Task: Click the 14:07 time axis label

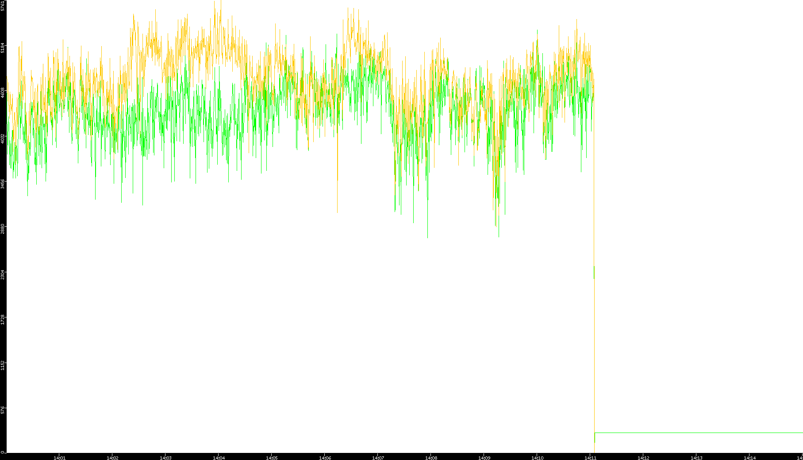Action: click(378, 458)
